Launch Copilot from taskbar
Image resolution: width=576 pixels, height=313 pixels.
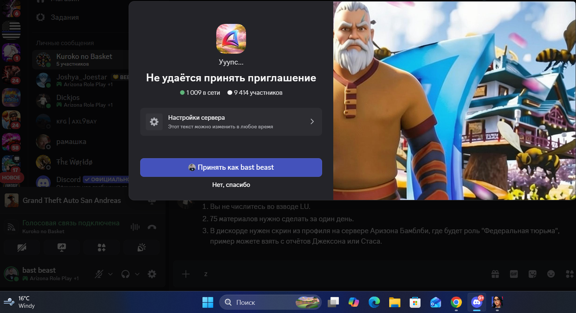tap(354, 302)
